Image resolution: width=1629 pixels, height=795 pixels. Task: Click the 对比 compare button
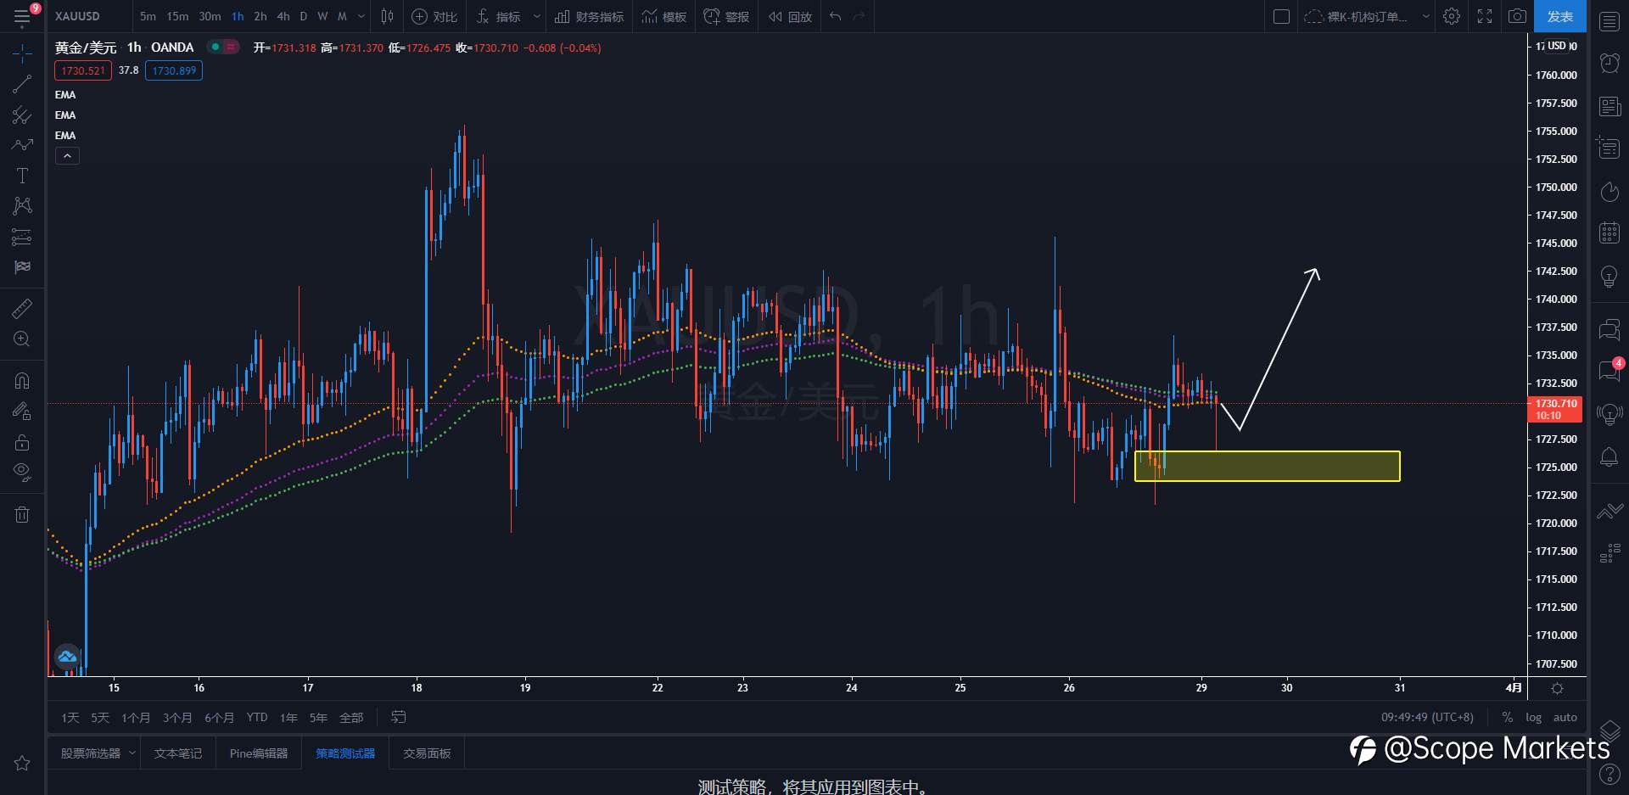click(x=434, y=16)
